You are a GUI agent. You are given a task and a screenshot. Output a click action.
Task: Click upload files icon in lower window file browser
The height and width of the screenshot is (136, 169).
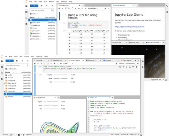[x=22, y=61]
